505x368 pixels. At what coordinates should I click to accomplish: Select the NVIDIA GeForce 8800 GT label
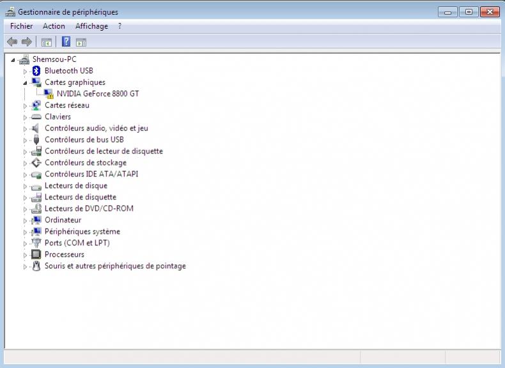point(98,94)
